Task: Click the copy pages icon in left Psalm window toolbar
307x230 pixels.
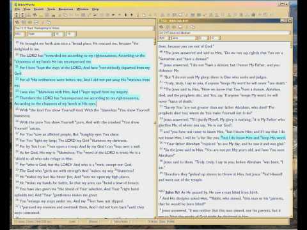Action: click(x=49, y=22)
